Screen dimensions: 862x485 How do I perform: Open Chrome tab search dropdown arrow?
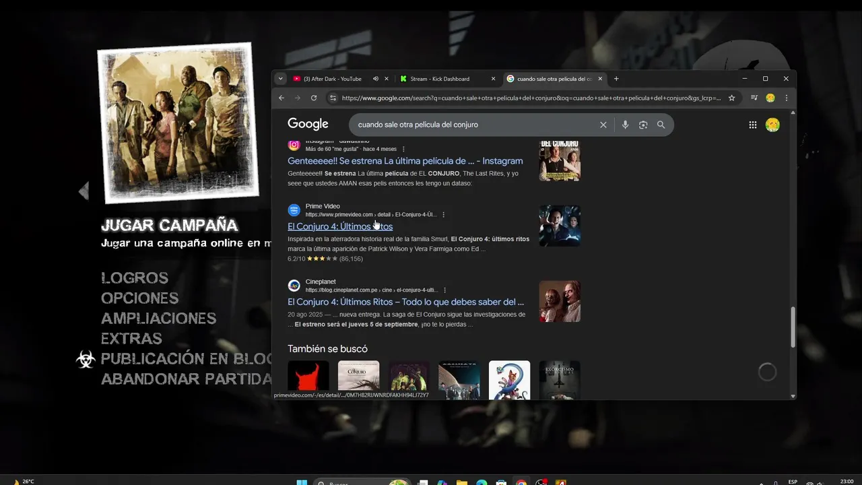[x=281, y=79]
